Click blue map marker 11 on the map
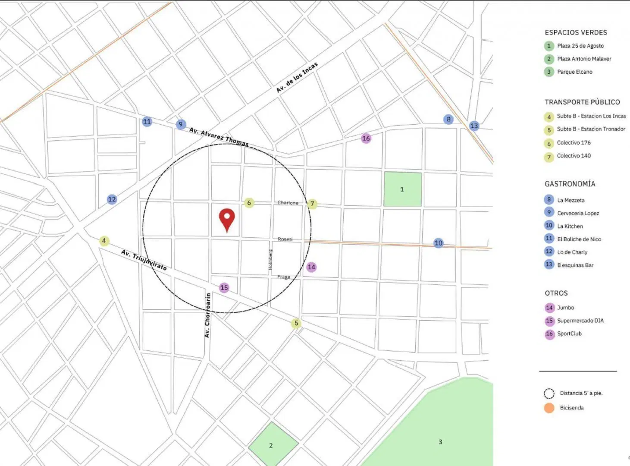This screenshot has width=630, height=466. (147, 122)
